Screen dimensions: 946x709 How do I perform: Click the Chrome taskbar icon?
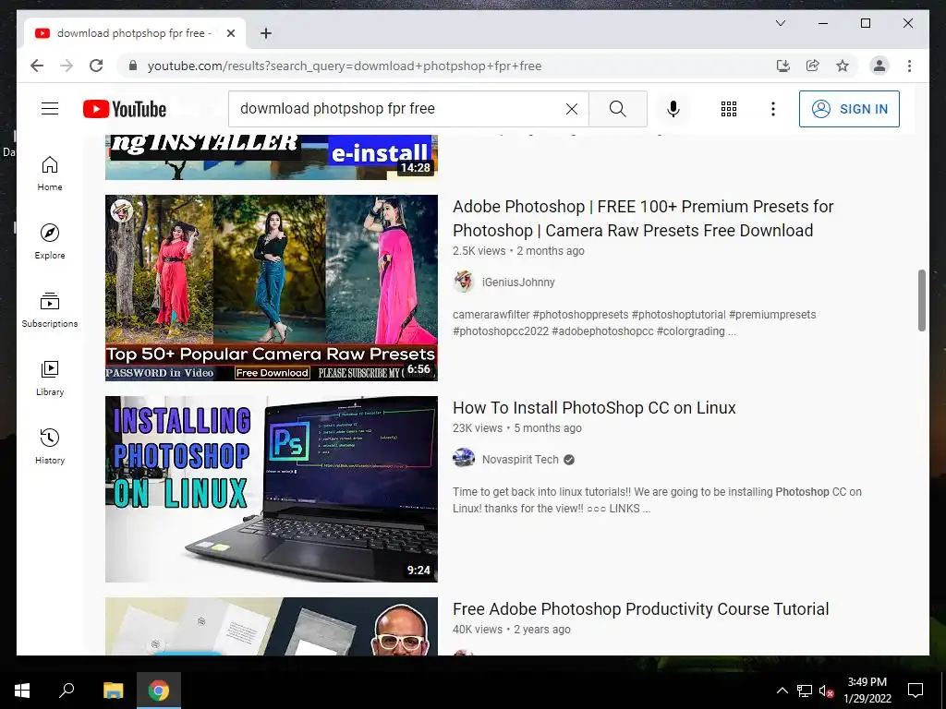click(x=159, y=691)
